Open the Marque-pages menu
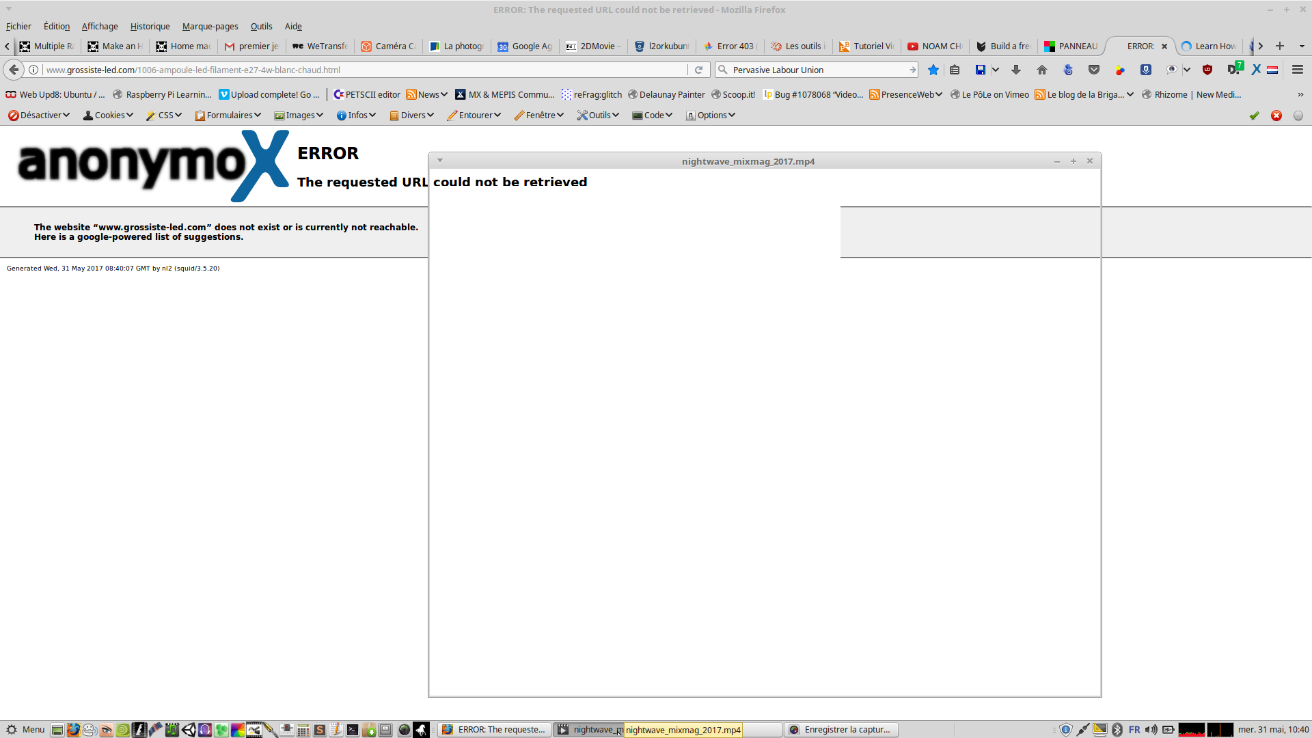The width and height of the screenshot is (1312, 738). tap(210, 27)
